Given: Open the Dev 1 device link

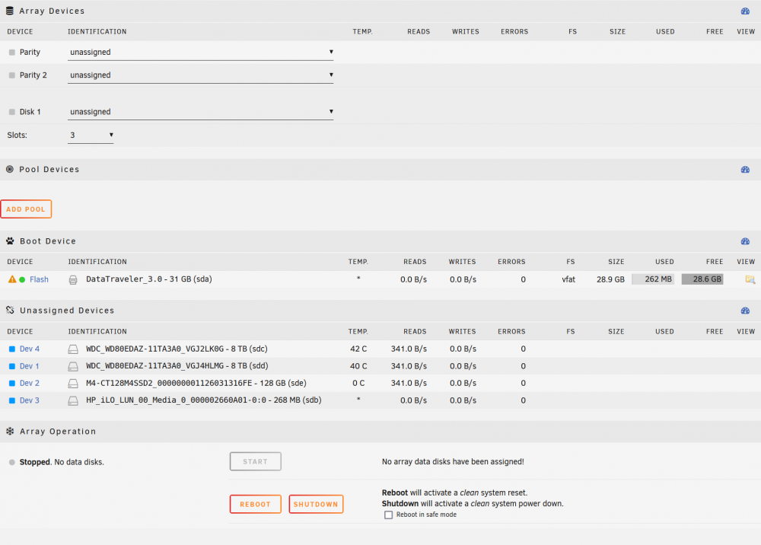Looking at the screenshot, I should pyautogui.click(x=29, y=366).
